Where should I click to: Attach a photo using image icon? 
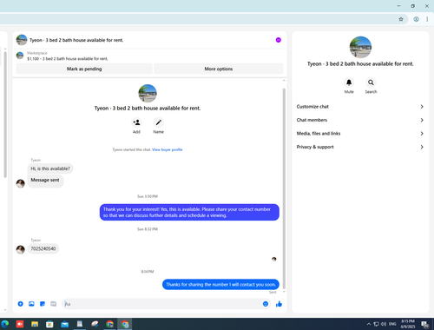coord(31,304)
